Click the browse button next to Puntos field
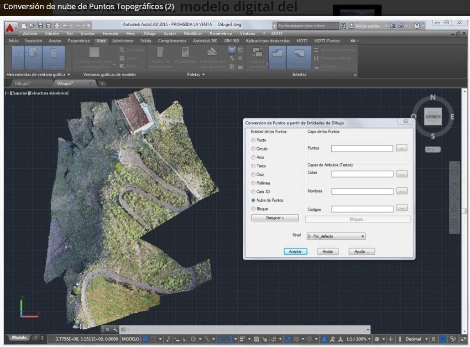Screen dimensions: 470x347 [x=402, y=148]
